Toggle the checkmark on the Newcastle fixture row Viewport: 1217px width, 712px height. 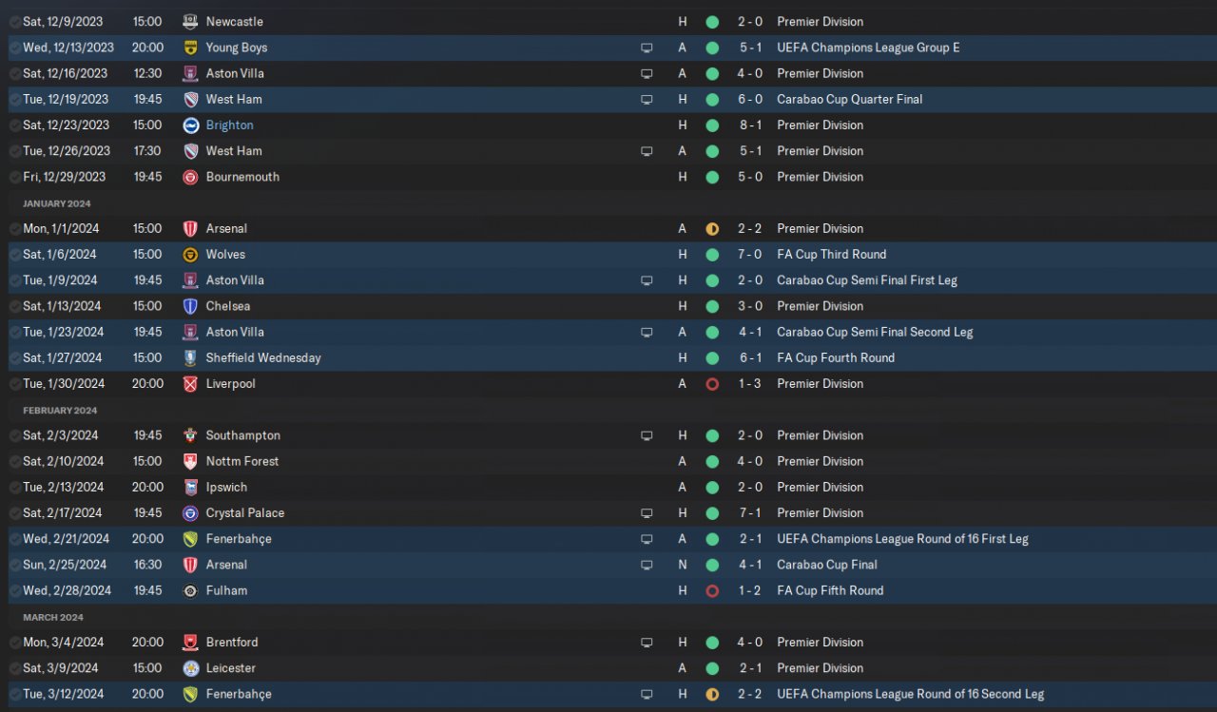[x=15, y=22]
